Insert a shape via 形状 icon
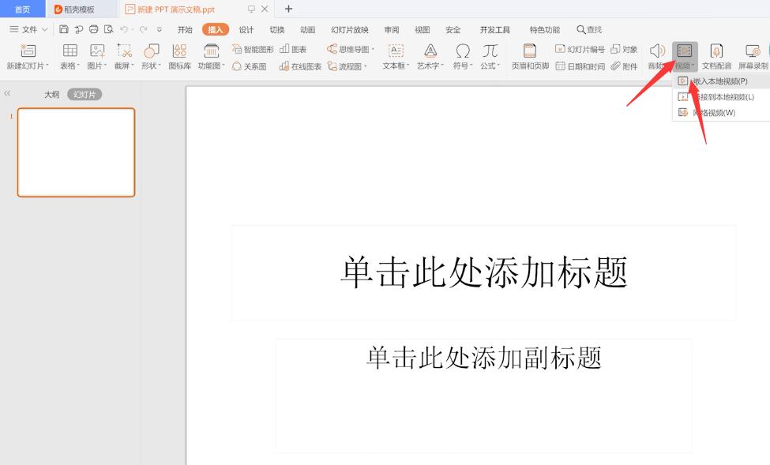770x465 pixels. (150, 49)
